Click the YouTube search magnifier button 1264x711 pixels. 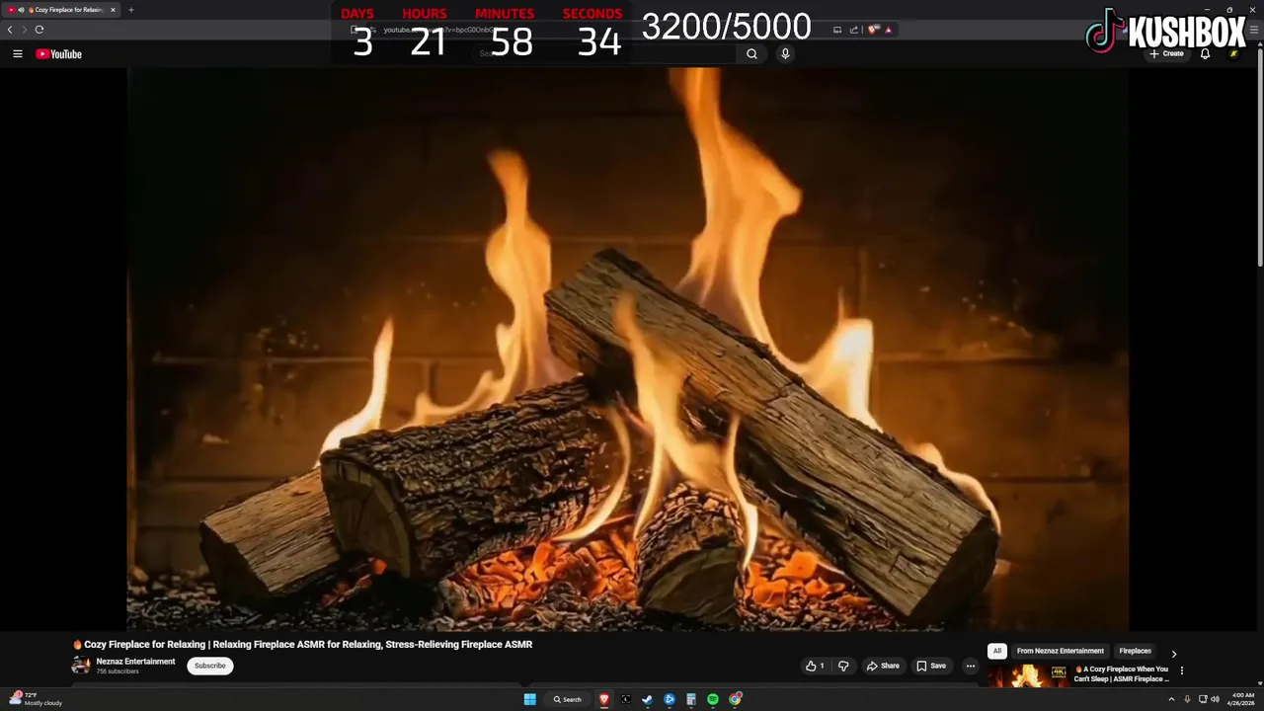tap(751, 54)
